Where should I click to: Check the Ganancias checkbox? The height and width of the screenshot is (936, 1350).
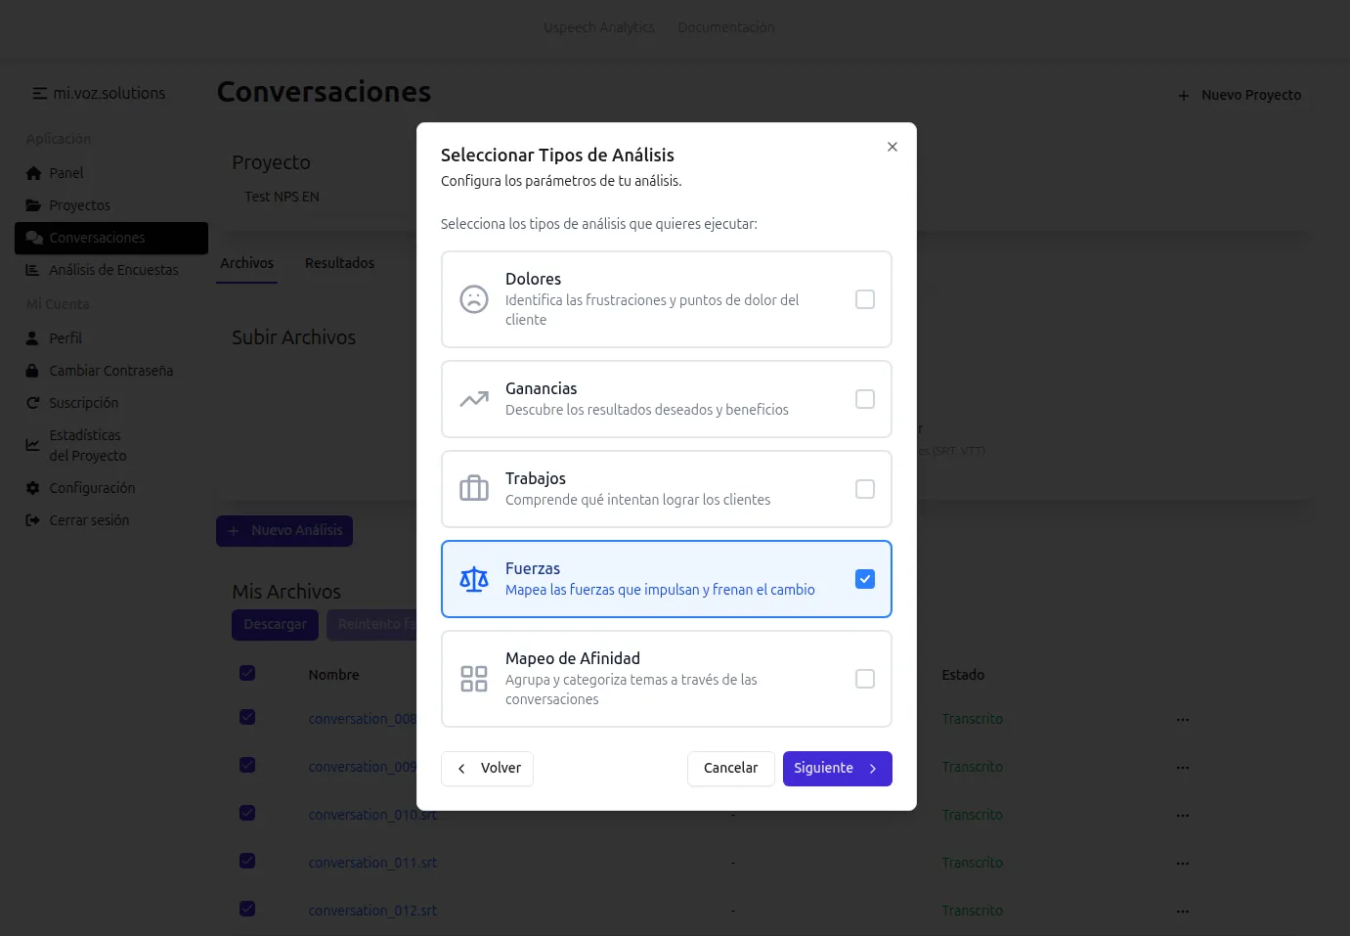864,399
